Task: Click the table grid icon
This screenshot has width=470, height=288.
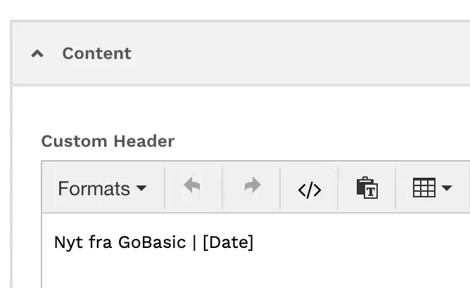Action: [424, 188]
